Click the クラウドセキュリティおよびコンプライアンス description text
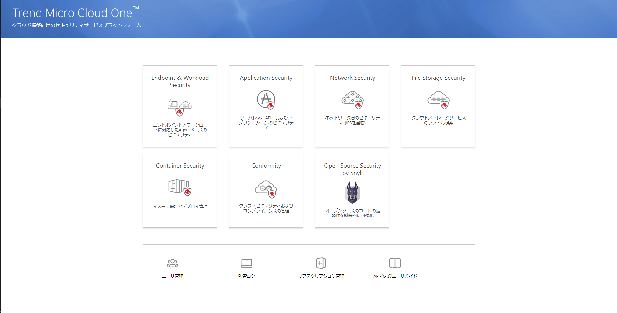This screenshot has height=313, width=617. (266, 208)
